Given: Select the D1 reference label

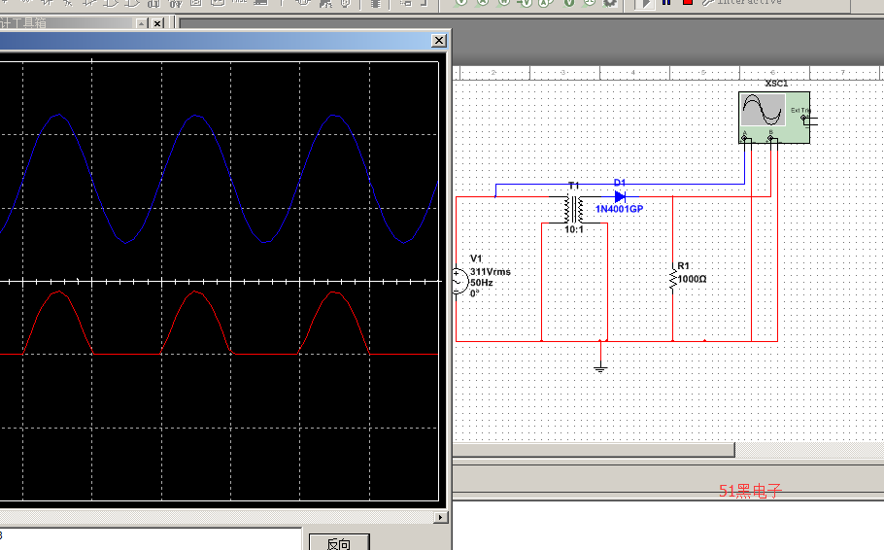Looking at the screenshot, I should pos(620,183).
